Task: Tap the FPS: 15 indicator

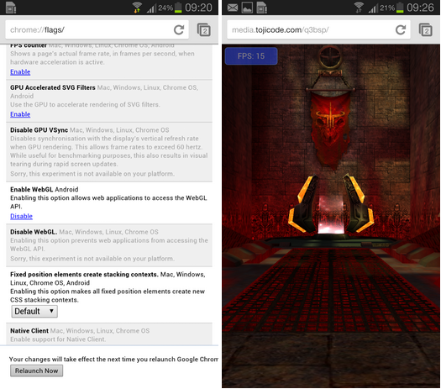Action: pos(251,56)
